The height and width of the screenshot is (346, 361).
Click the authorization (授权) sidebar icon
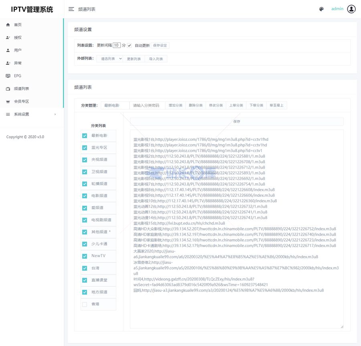[8, 38]
